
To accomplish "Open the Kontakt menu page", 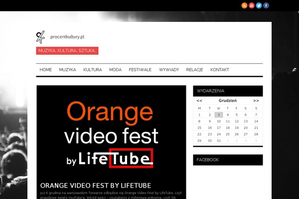I will [x=220, y=70].
